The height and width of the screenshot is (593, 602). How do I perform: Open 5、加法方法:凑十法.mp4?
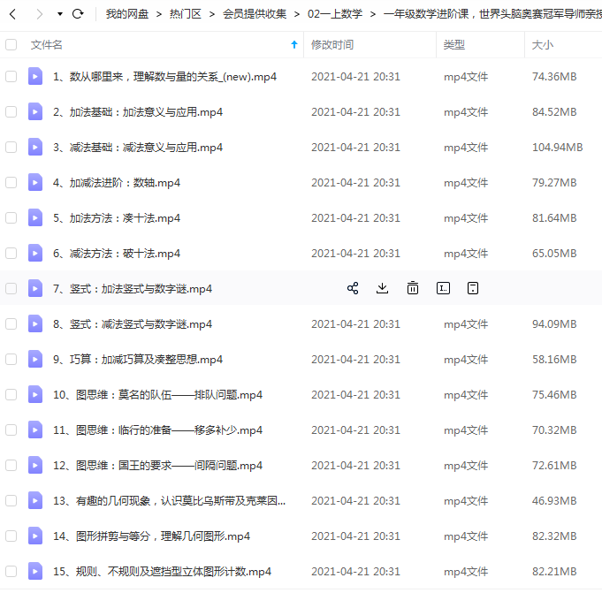117,217
